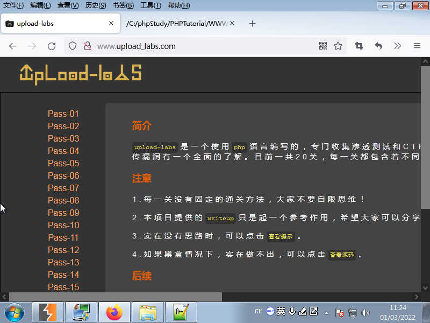Open the Firefox hamburger menu
The width and height of the screenshot is (430, 323).
[417, 46]
